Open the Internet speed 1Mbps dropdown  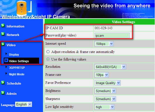click(x=104, y=44)
